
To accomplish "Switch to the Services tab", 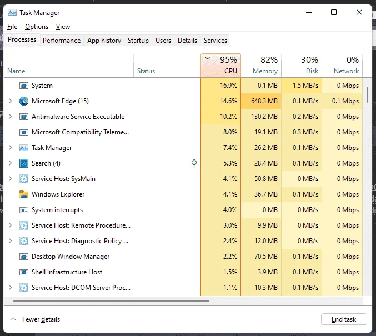I will [x=215, y=41].
